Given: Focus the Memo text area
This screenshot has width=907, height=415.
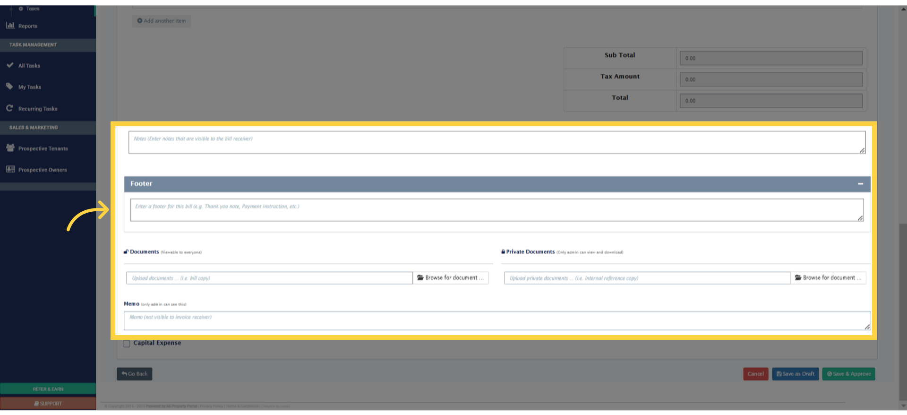Looking at the screenshot, I should [497, 320].
